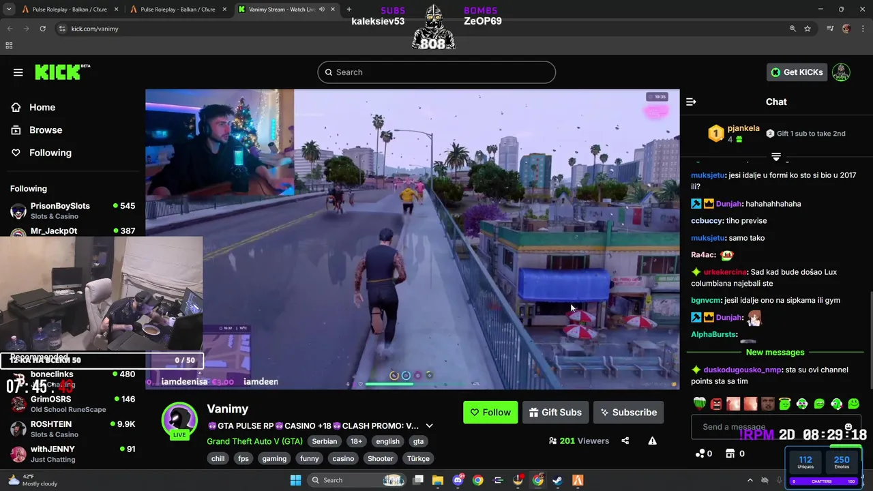Screen dimensions: 873x491
Task: Open the boneclinks recommended channel
Action: pos(72,379)
